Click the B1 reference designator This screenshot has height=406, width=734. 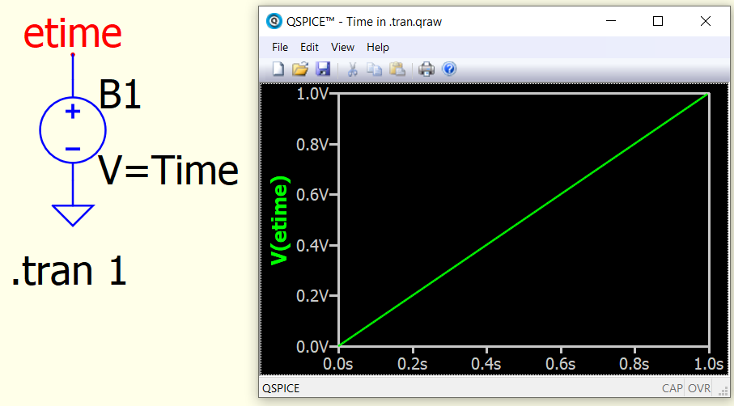point(120,94)
